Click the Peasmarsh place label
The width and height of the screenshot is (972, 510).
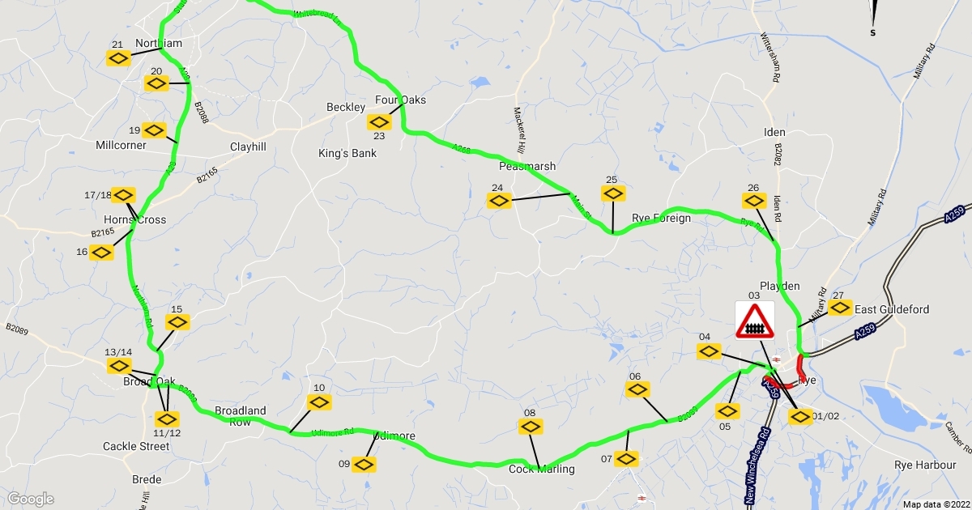527,166
